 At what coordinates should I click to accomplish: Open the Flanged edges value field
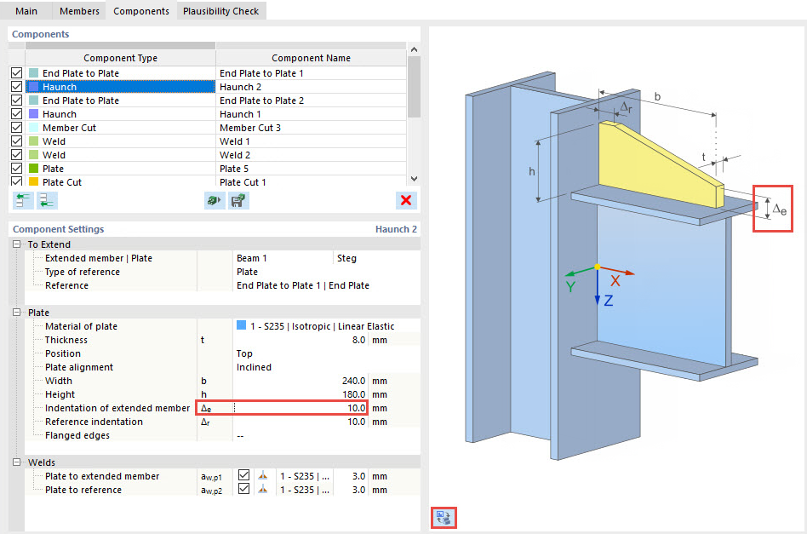(x=326, y=435)
